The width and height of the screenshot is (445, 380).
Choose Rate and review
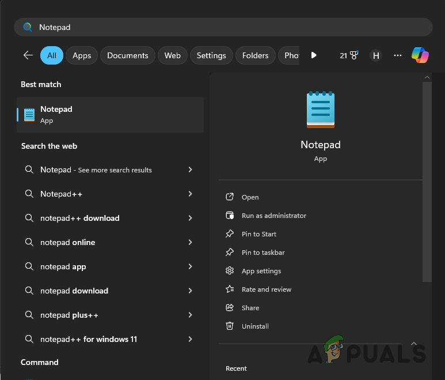[267, 289]
